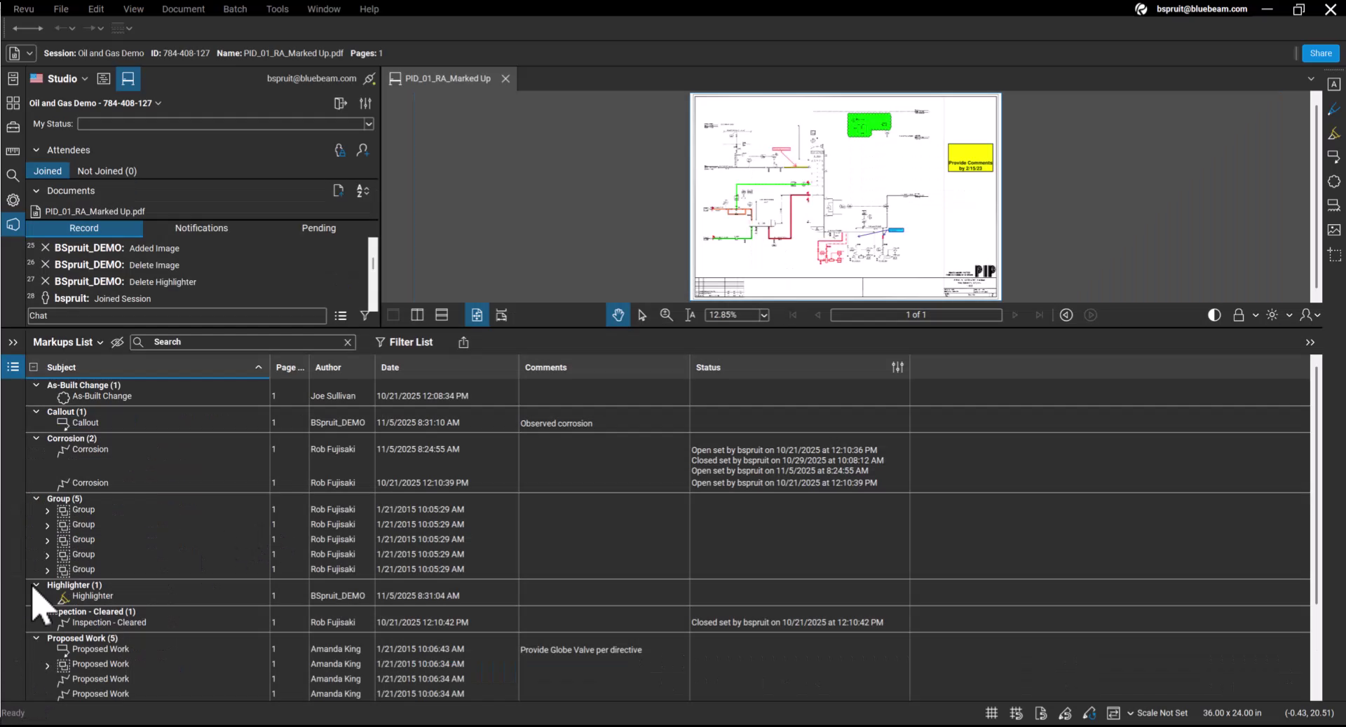The height and width of the screenshot is (727, 1346).
Task: Switch to the Notifications tab
Action: click(x=200, y=228)
